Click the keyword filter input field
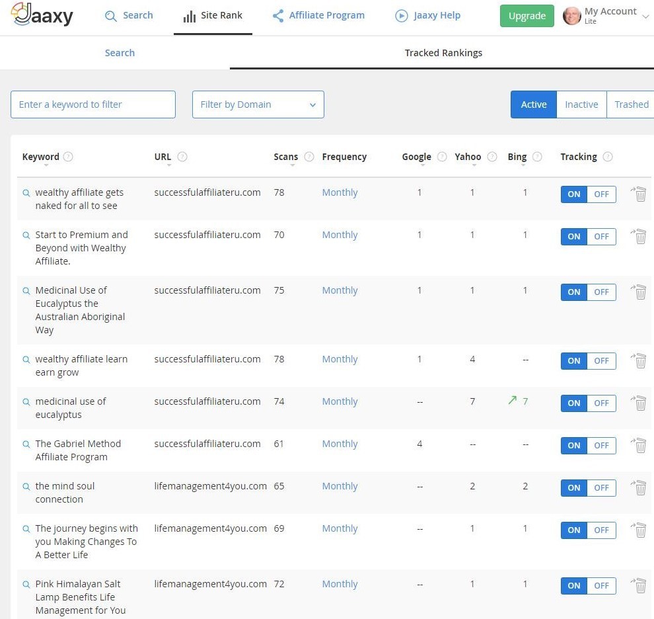The image size is (654, 619). (x=93, y=104)
